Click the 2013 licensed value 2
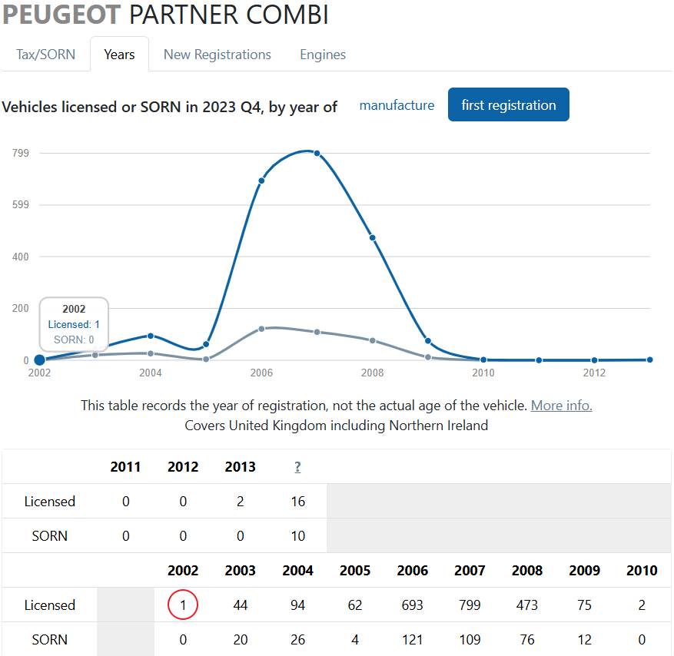 click(x=241, y=502)
